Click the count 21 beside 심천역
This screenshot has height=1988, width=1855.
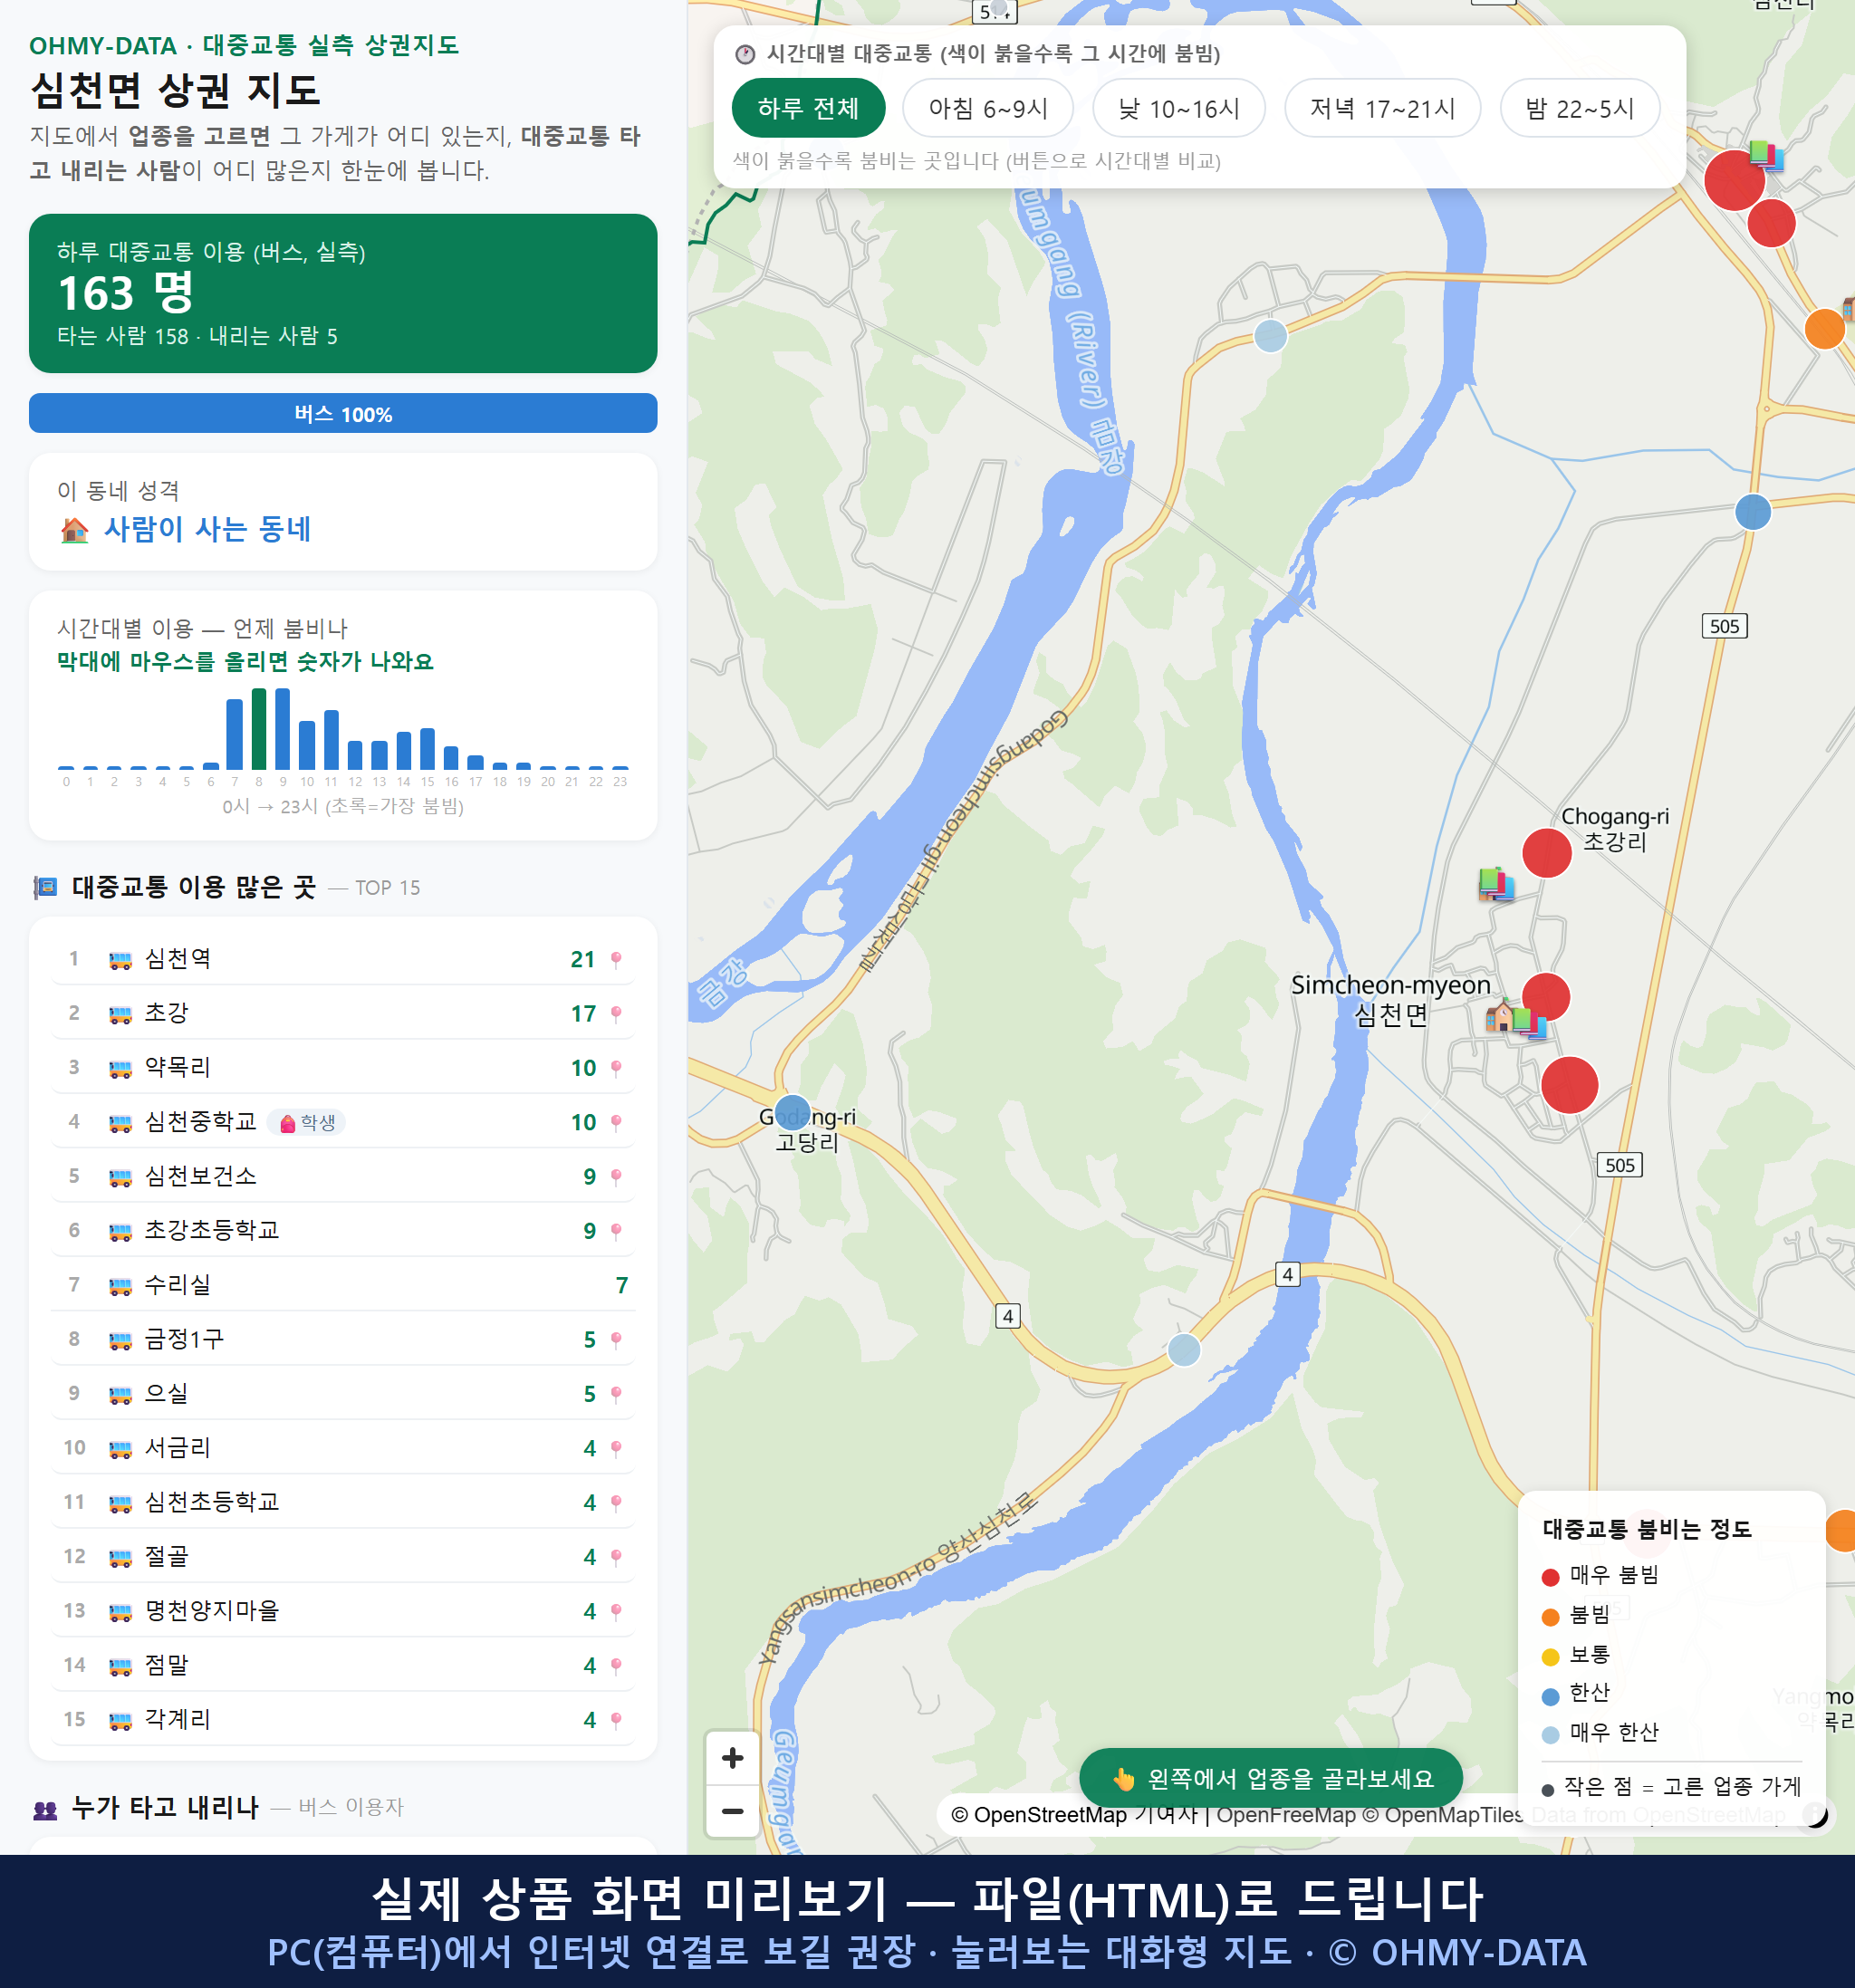pos(583,960)
